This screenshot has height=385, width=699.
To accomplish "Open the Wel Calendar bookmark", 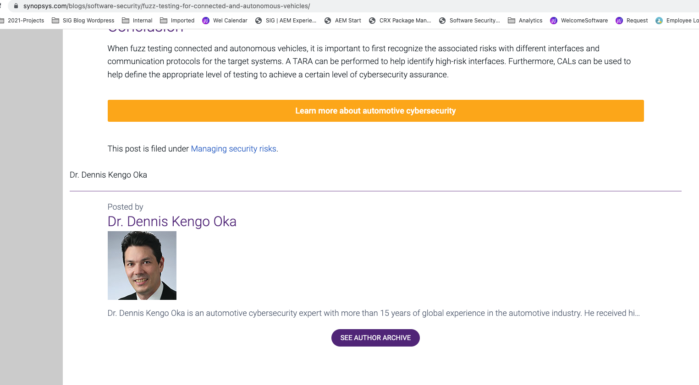I will click(225, 21).
